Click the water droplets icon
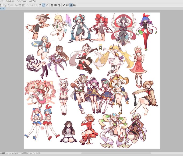Screen dimensions: 183x156 [x=67, y=5]
